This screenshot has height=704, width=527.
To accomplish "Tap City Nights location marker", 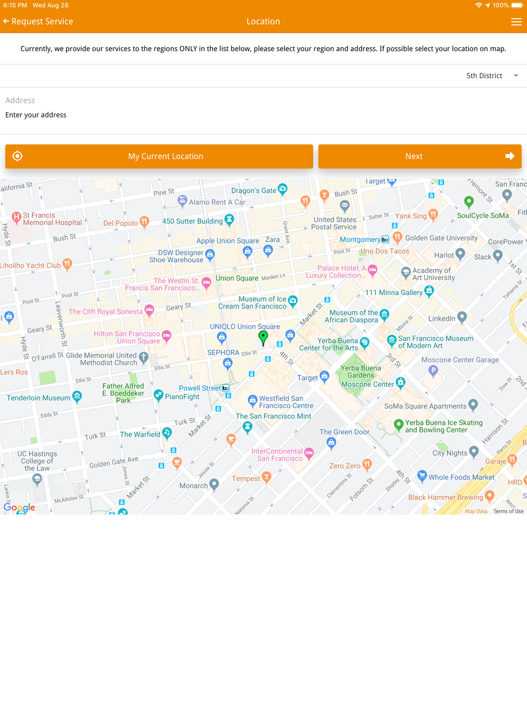I will point(474,451).
